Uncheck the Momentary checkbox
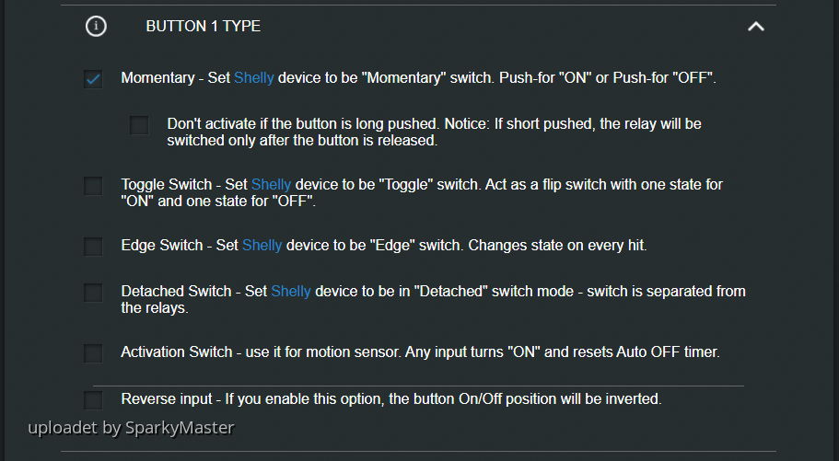The image size is (839, 461). tap(93, 79)
